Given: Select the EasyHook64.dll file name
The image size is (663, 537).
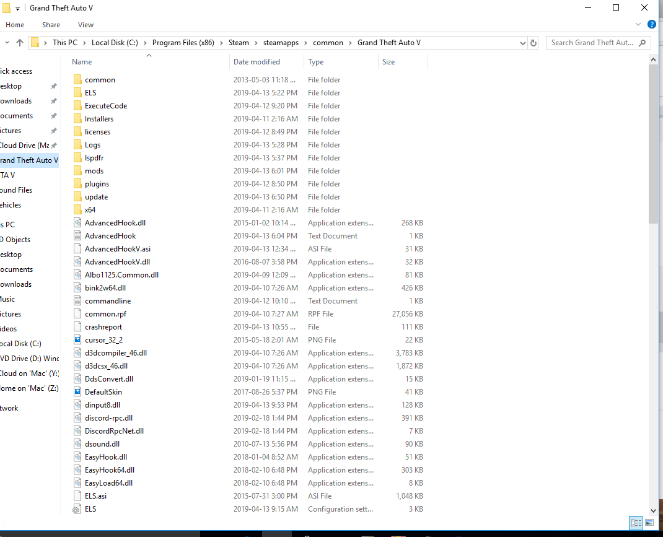Looking at the screenshot, I should (x=110, y=470).
